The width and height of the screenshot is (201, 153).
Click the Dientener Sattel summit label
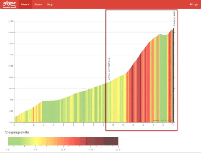pyautogui.click(x=174, y=18)
